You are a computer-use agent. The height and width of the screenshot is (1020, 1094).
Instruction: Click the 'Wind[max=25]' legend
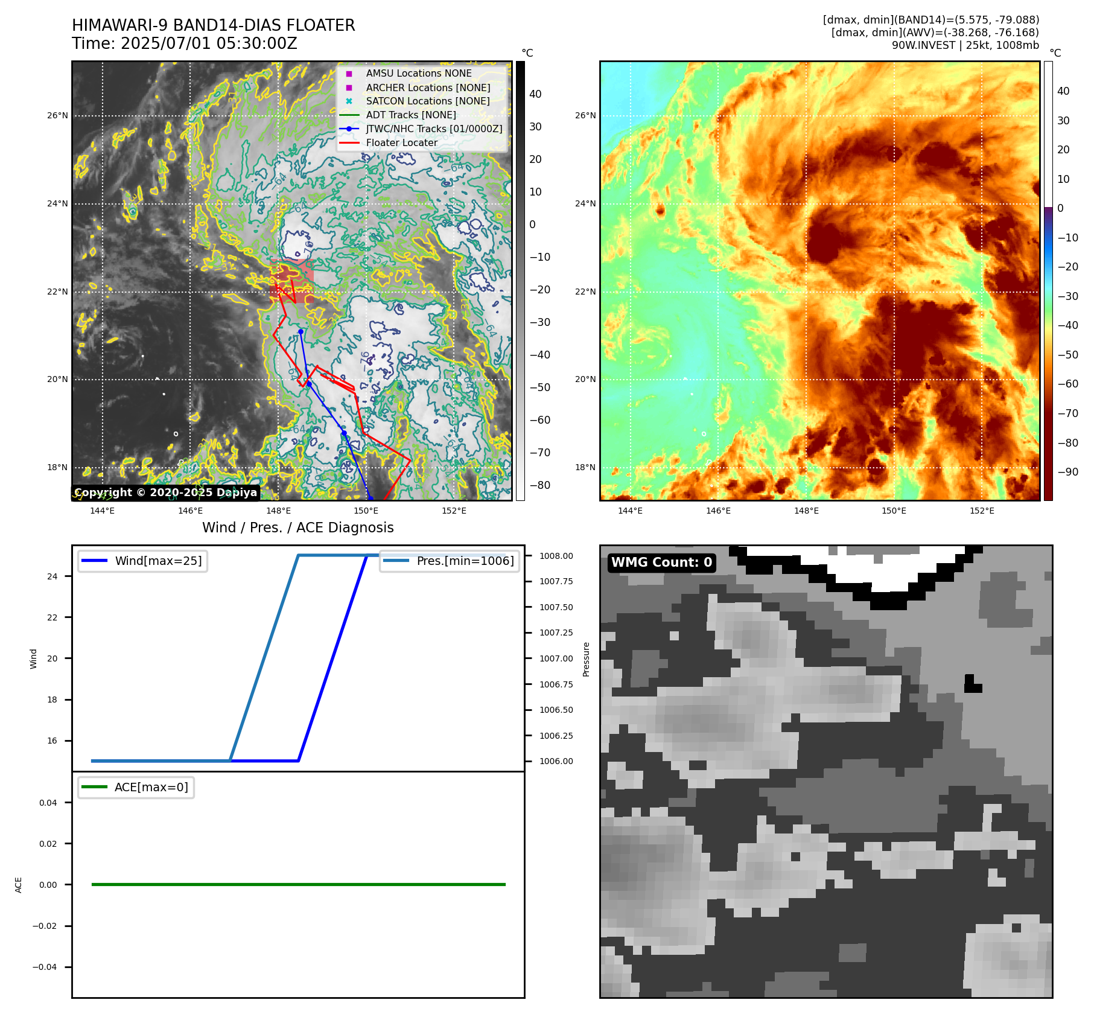click(x=143, y=561)
